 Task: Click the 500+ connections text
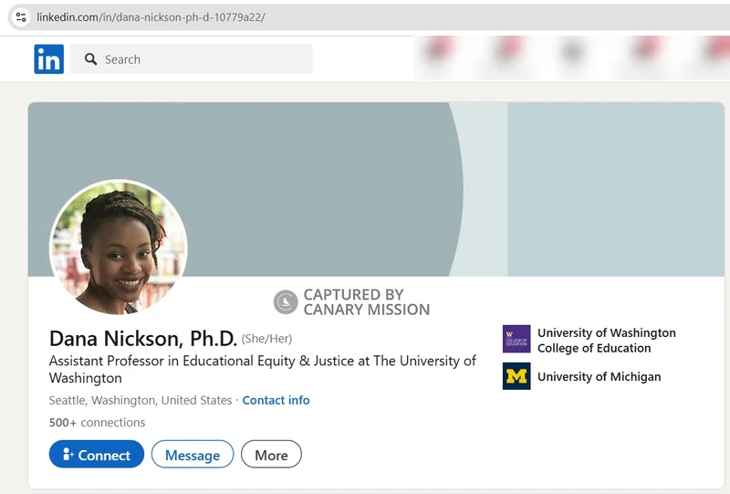pos(98,423)
